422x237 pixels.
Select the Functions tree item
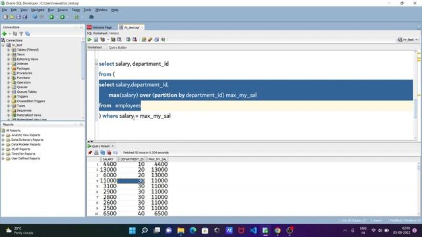24,78
